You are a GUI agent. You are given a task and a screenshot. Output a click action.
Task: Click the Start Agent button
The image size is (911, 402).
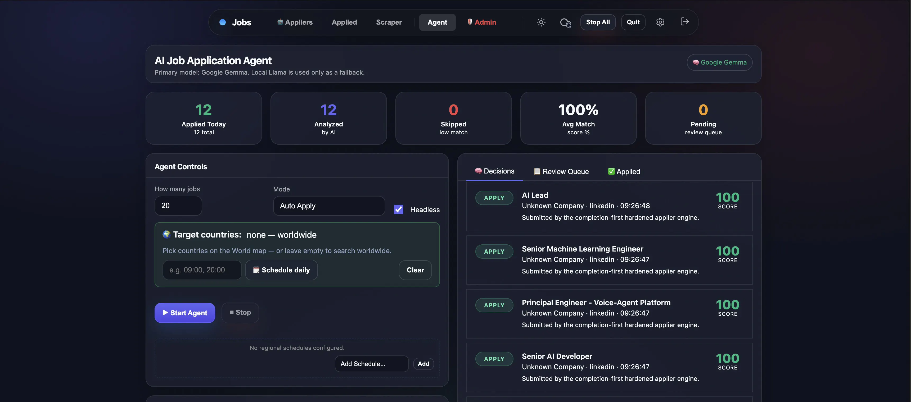[x=184, y=313]
